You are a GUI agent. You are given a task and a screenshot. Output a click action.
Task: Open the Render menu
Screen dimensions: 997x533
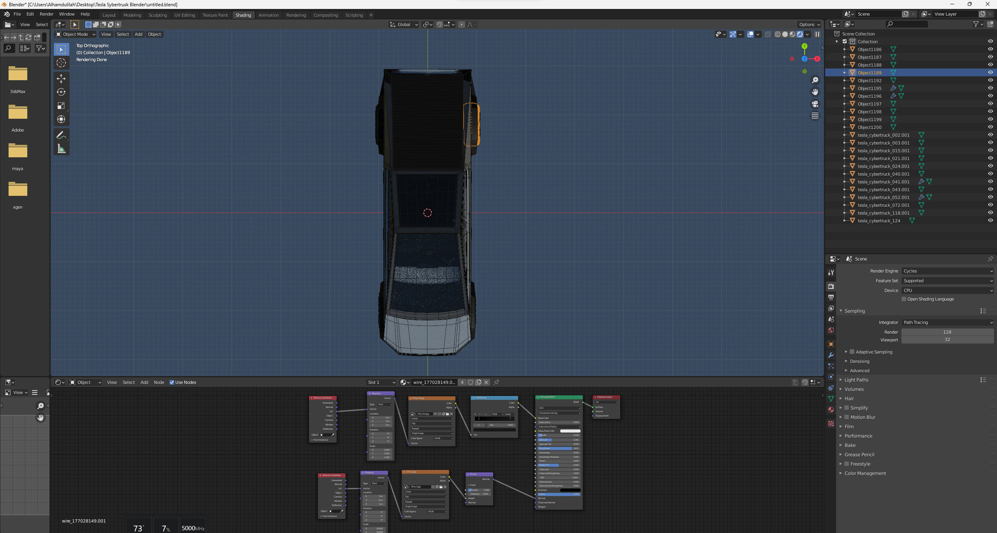[46, 14]
